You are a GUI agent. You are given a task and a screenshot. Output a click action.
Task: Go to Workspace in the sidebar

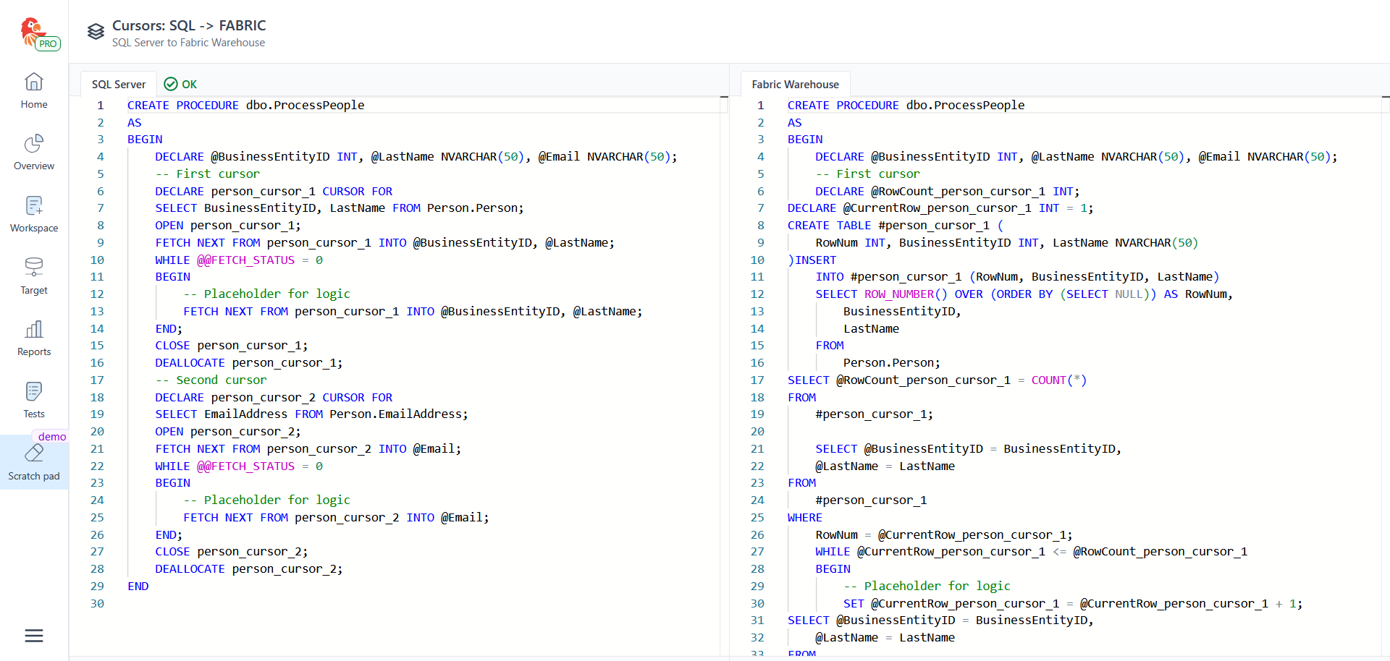pos(34,214)
